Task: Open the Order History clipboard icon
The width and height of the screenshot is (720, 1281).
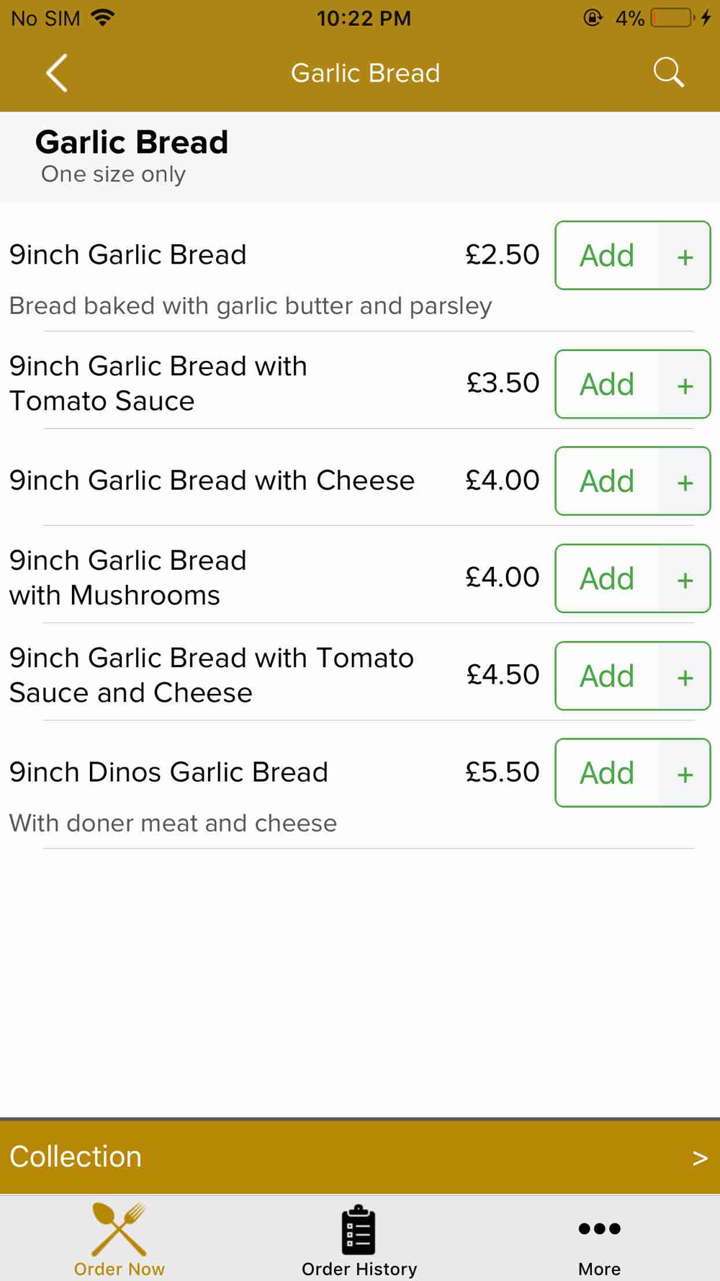Action: pos(359,1230)
